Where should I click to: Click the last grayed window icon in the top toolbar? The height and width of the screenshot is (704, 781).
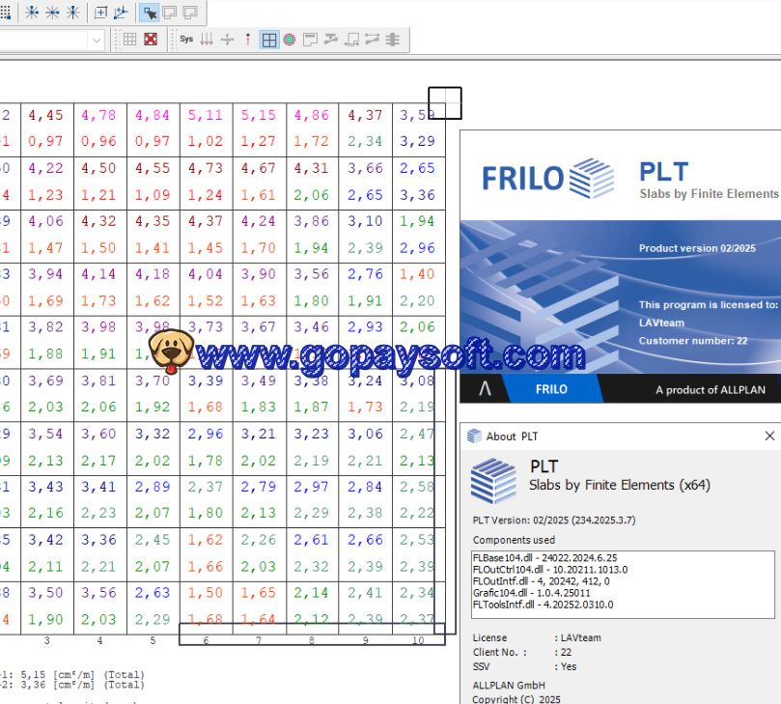click(x=190, y=12)
